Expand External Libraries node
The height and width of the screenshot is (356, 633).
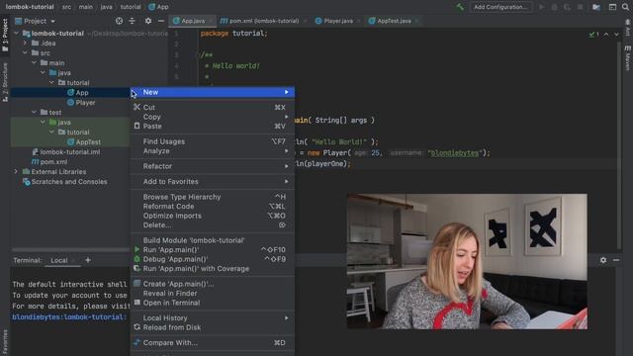tap(16, 171)
